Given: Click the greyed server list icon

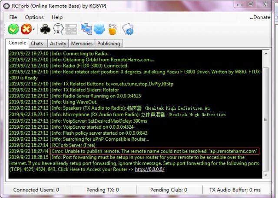Looking at the screenshot, I should (x=71, y=29).
